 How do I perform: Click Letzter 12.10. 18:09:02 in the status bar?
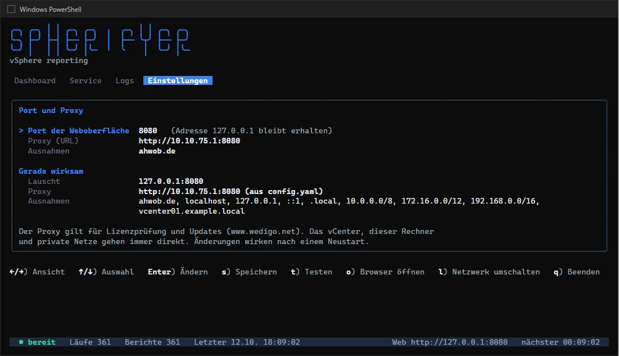[247, 342]
